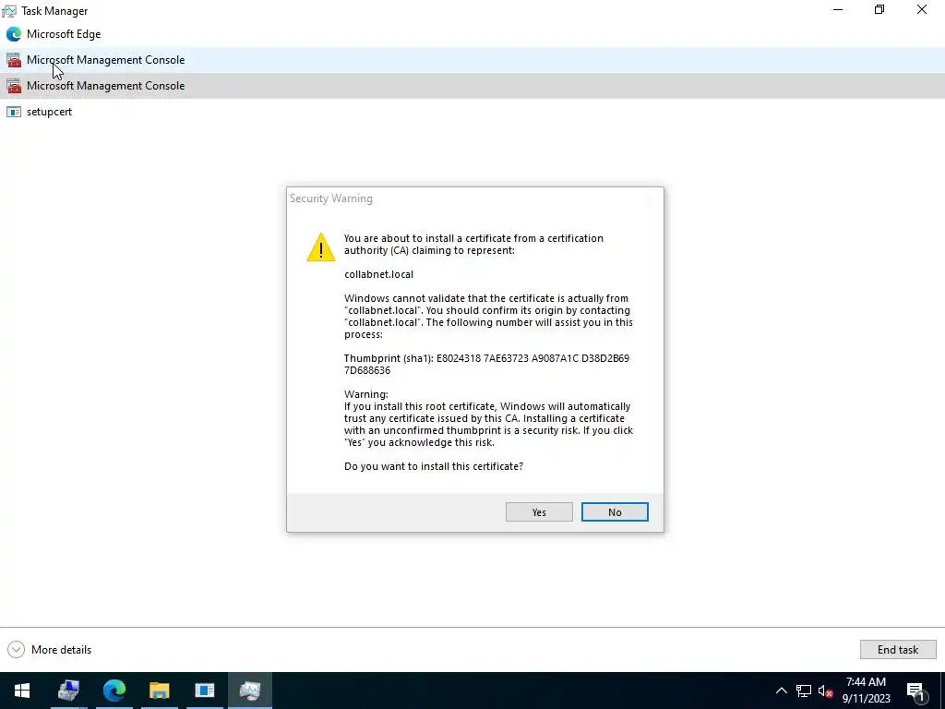Open Microsoft Edge from the taskbar
Viewport: 945px width, 709px height.
point(114,691)
